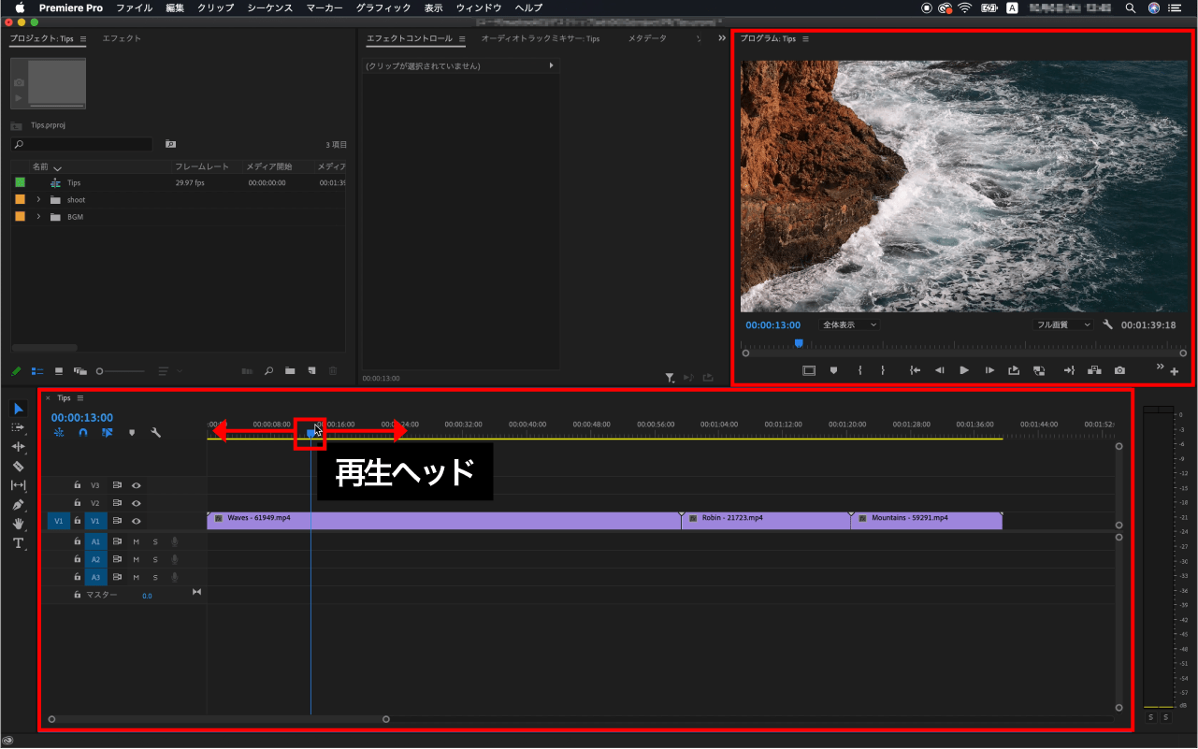Open the Project panel menu icon

point(83,38)
